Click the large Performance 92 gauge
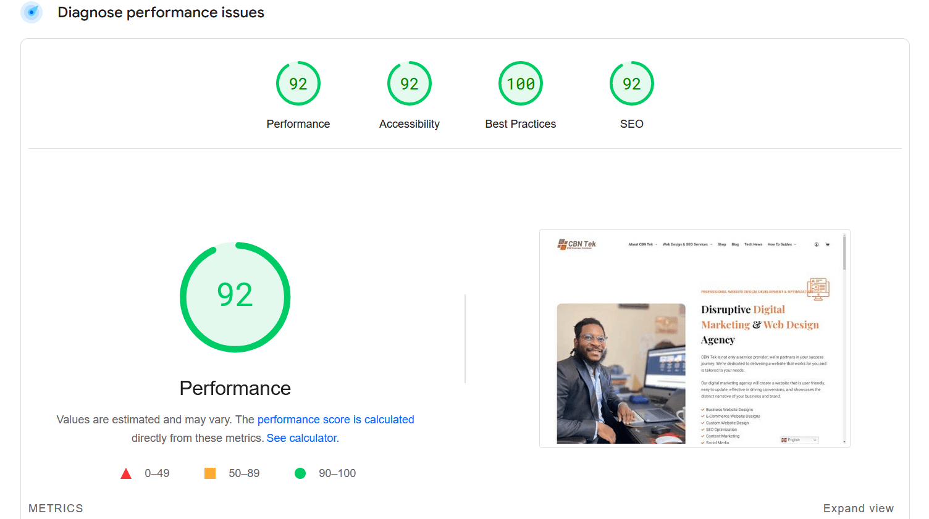Viewport: 929px width, 519px height. point(235,297)
